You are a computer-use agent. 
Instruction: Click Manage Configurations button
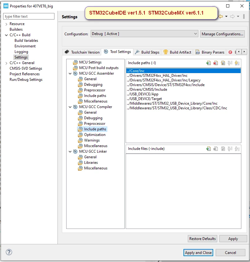(x=222, y=34)
